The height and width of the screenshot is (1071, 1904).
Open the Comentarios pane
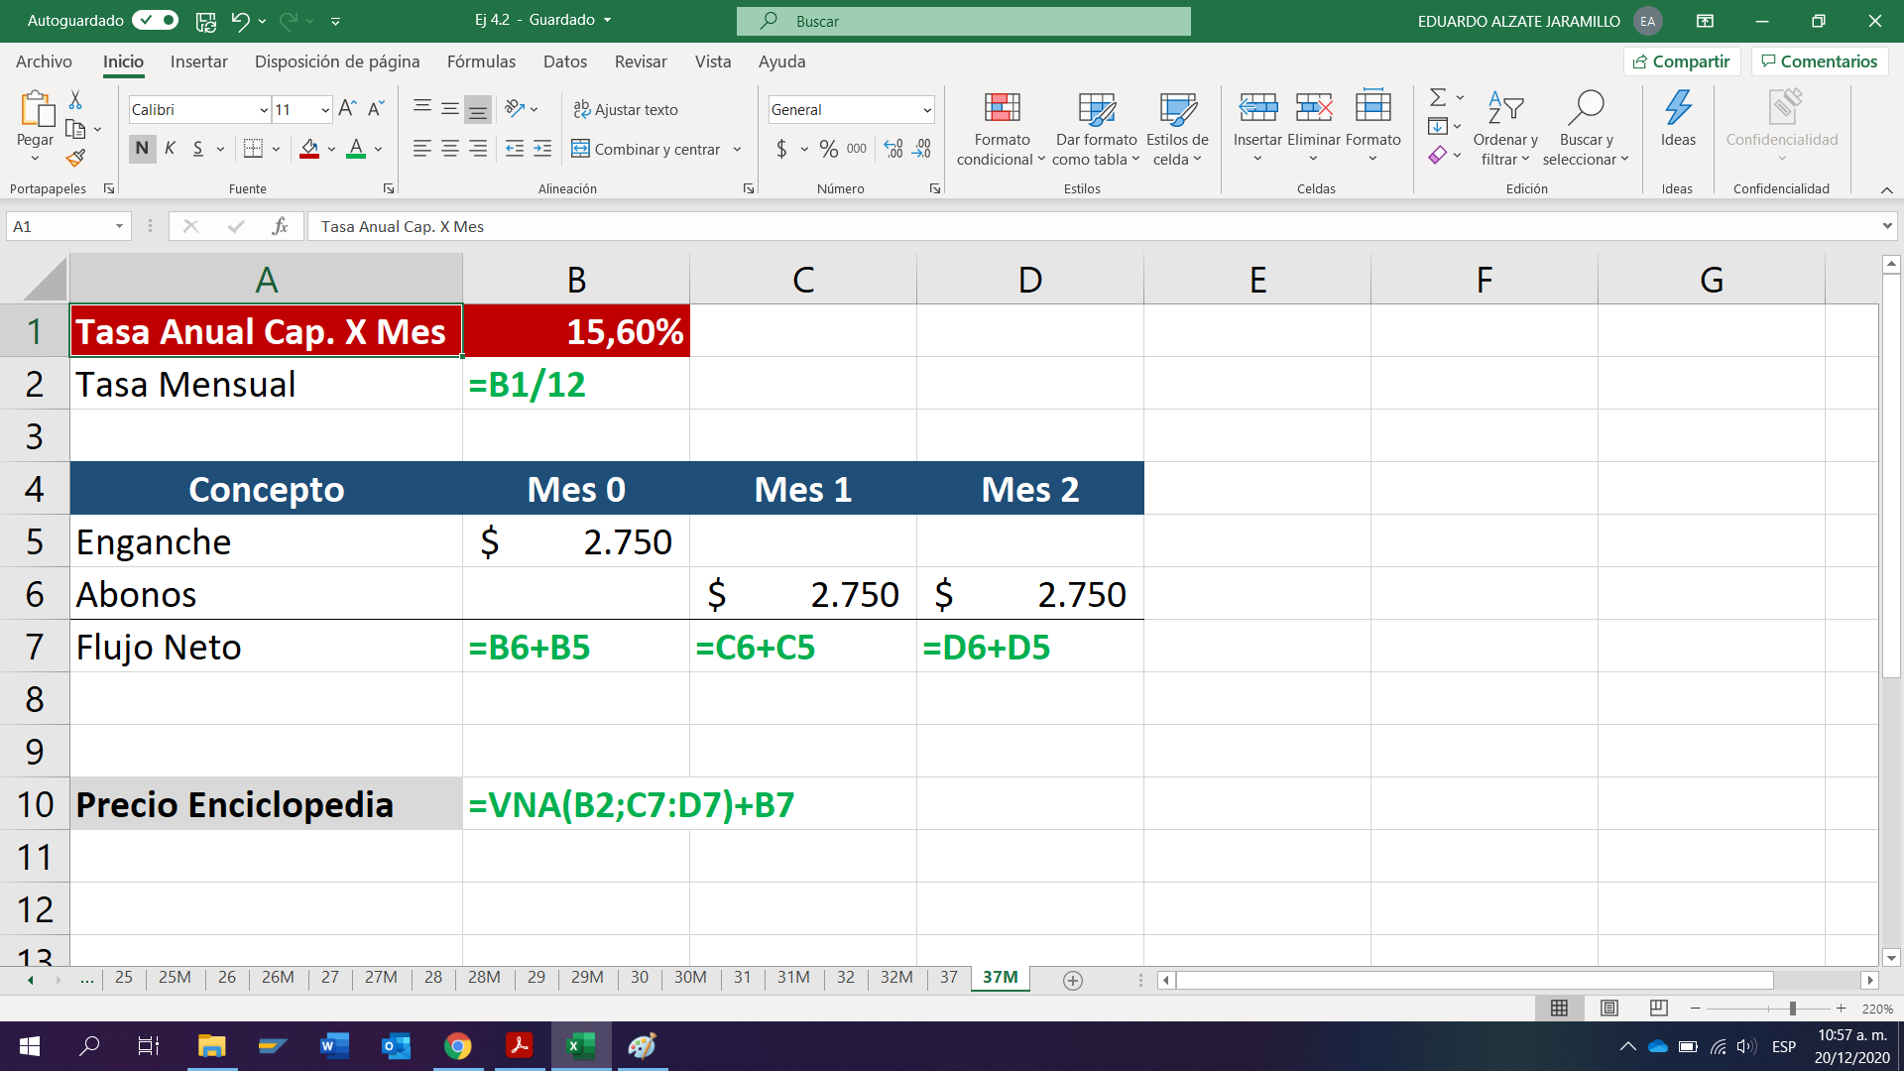tap(1819, 60)
